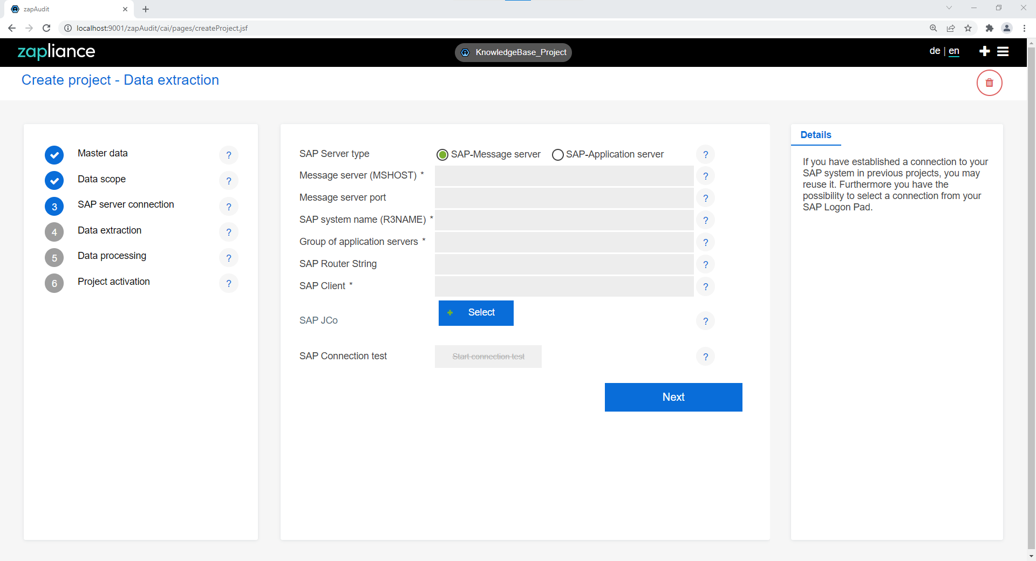Bookmark this page with the star icon

pos(968,28)
